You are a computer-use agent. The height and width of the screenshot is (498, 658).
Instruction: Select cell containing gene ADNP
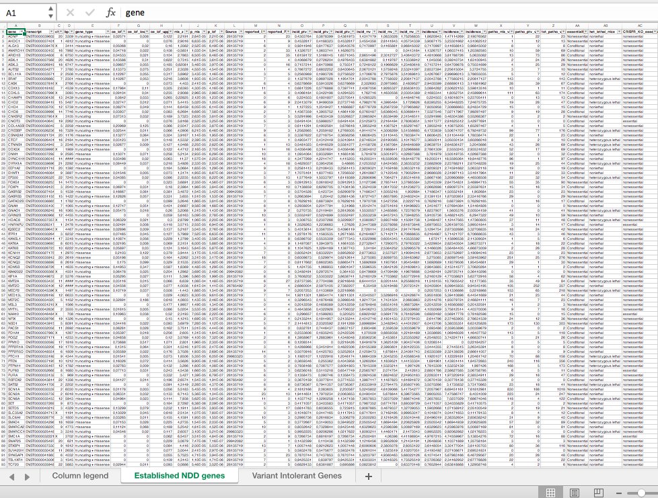coord(16,36)
